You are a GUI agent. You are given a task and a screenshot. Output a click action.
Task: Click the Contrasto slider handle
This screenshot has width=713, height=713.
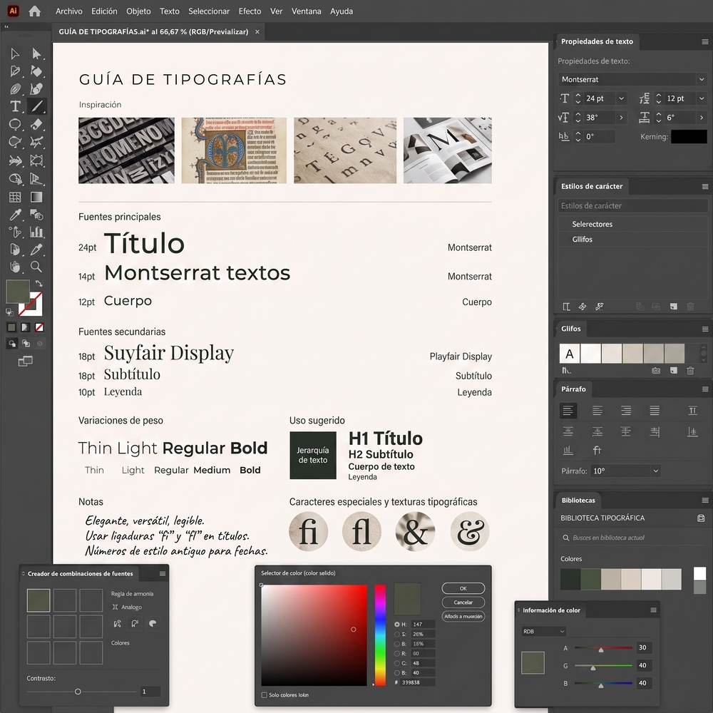click(x=78, y=692)
